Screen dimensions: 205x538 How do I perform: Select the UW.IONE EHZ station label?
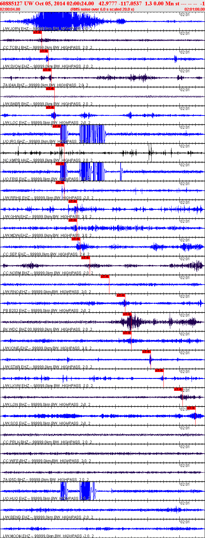pyautogui.click(x=15, y=348)
